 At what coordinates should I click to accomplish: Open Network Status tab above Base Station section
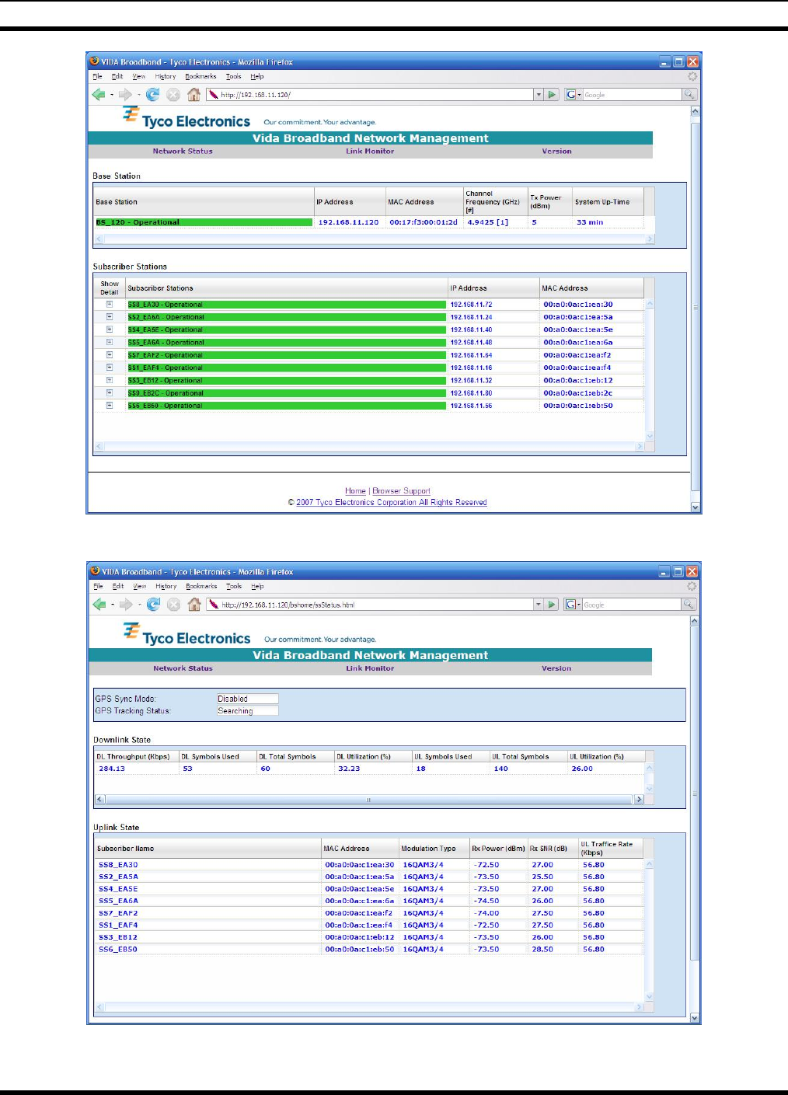183,152
